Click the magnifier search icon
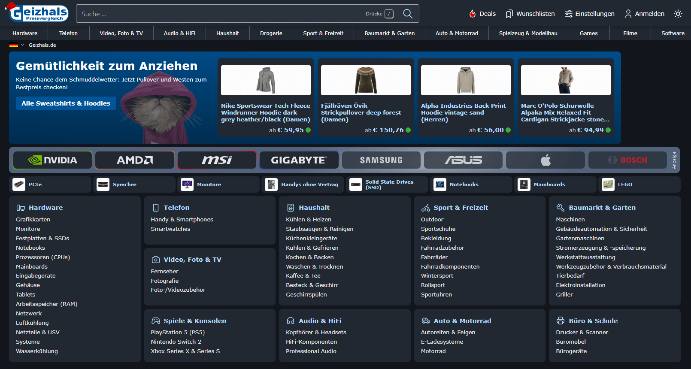The width and height of the screenshot is (691, 369). point(407,14)
